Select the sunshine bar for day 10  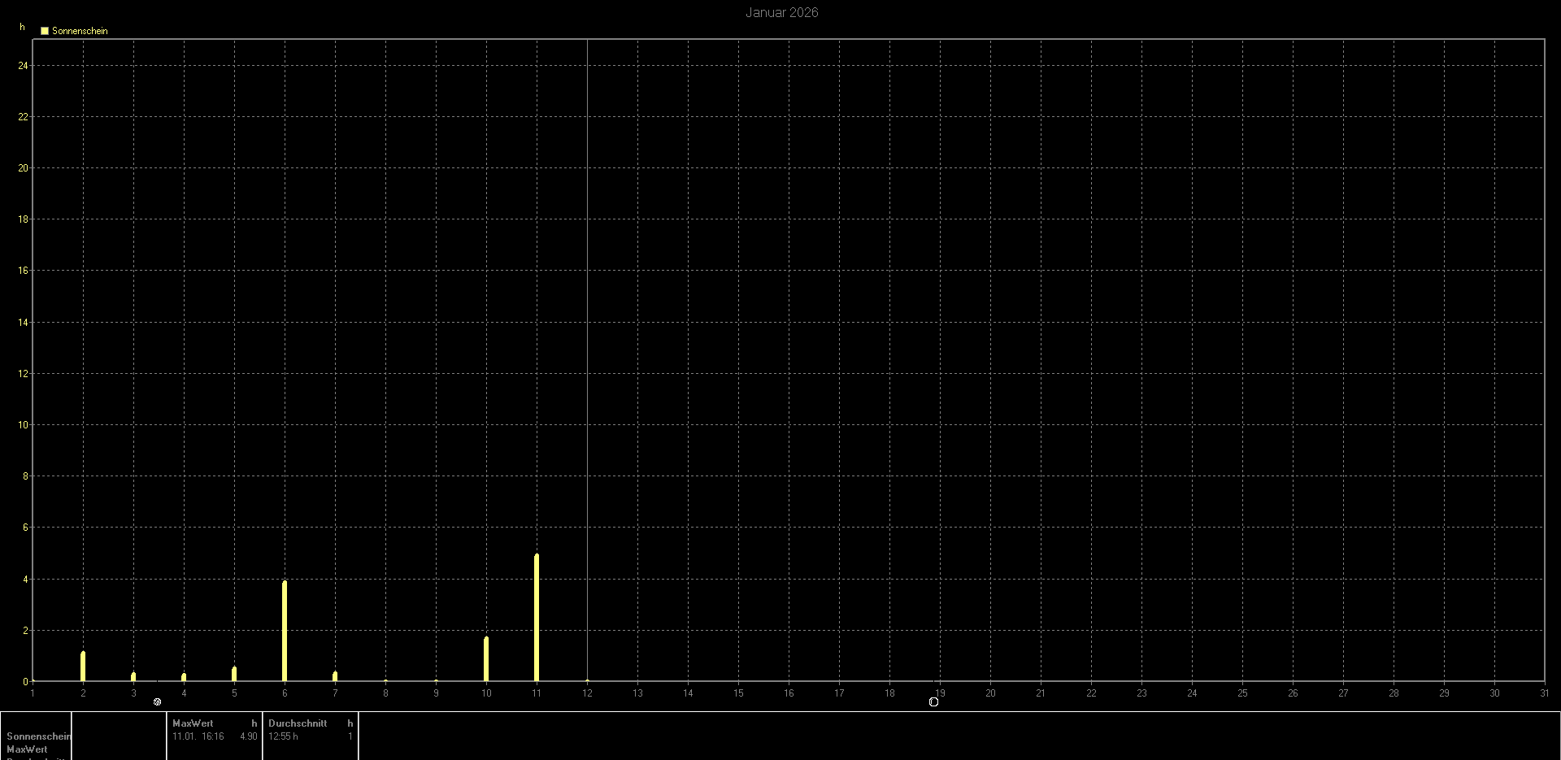[x=486, y=659]
